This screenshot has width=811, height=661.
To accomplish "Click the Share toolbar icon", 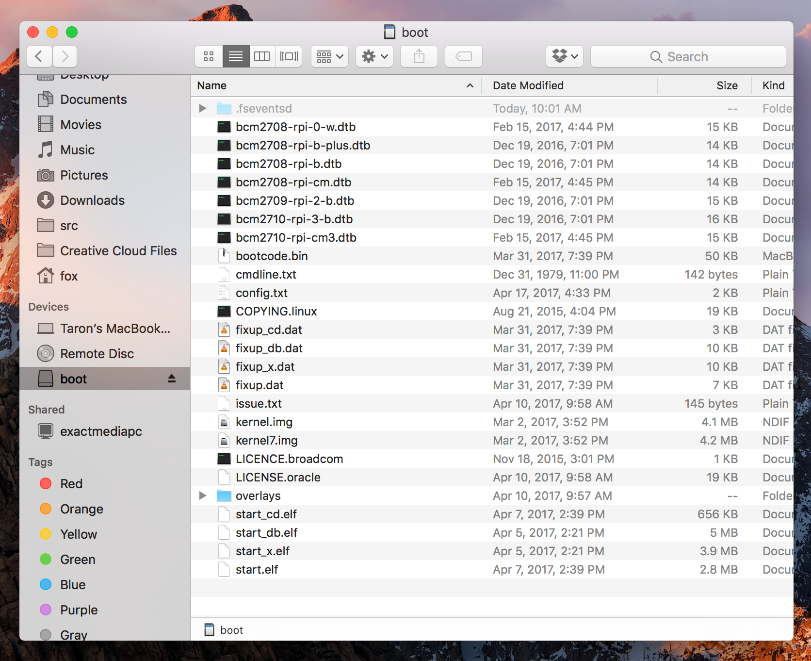I will 419,57.
